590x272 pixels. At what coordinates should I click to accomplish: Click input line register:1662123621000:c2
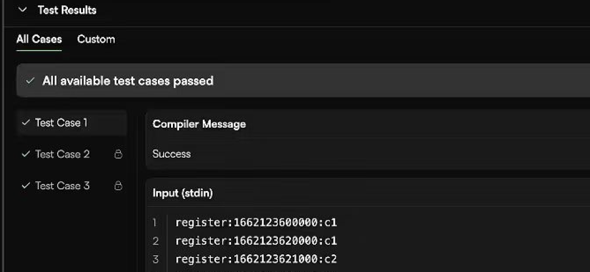256,259
